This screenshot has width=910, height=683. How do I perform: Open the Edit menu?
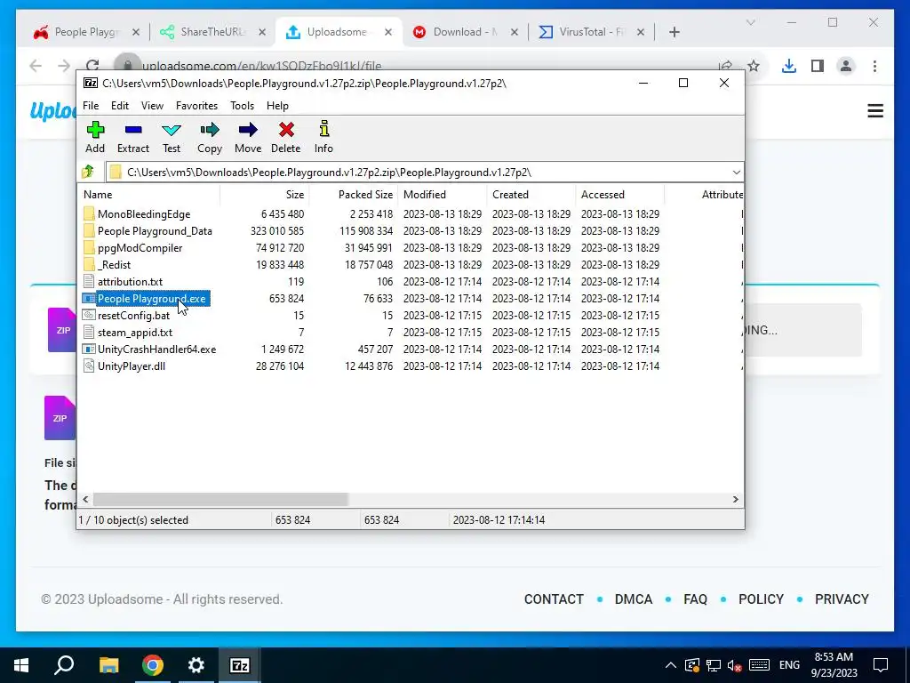pyautogui.click(x=120, y=106)
